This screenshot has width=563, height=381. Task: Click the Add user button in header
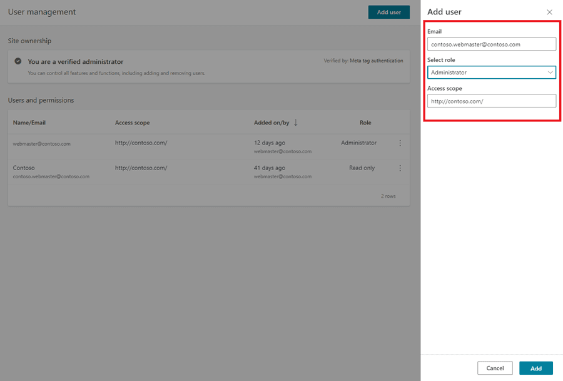pyautogui.click(x=389, y=13)
